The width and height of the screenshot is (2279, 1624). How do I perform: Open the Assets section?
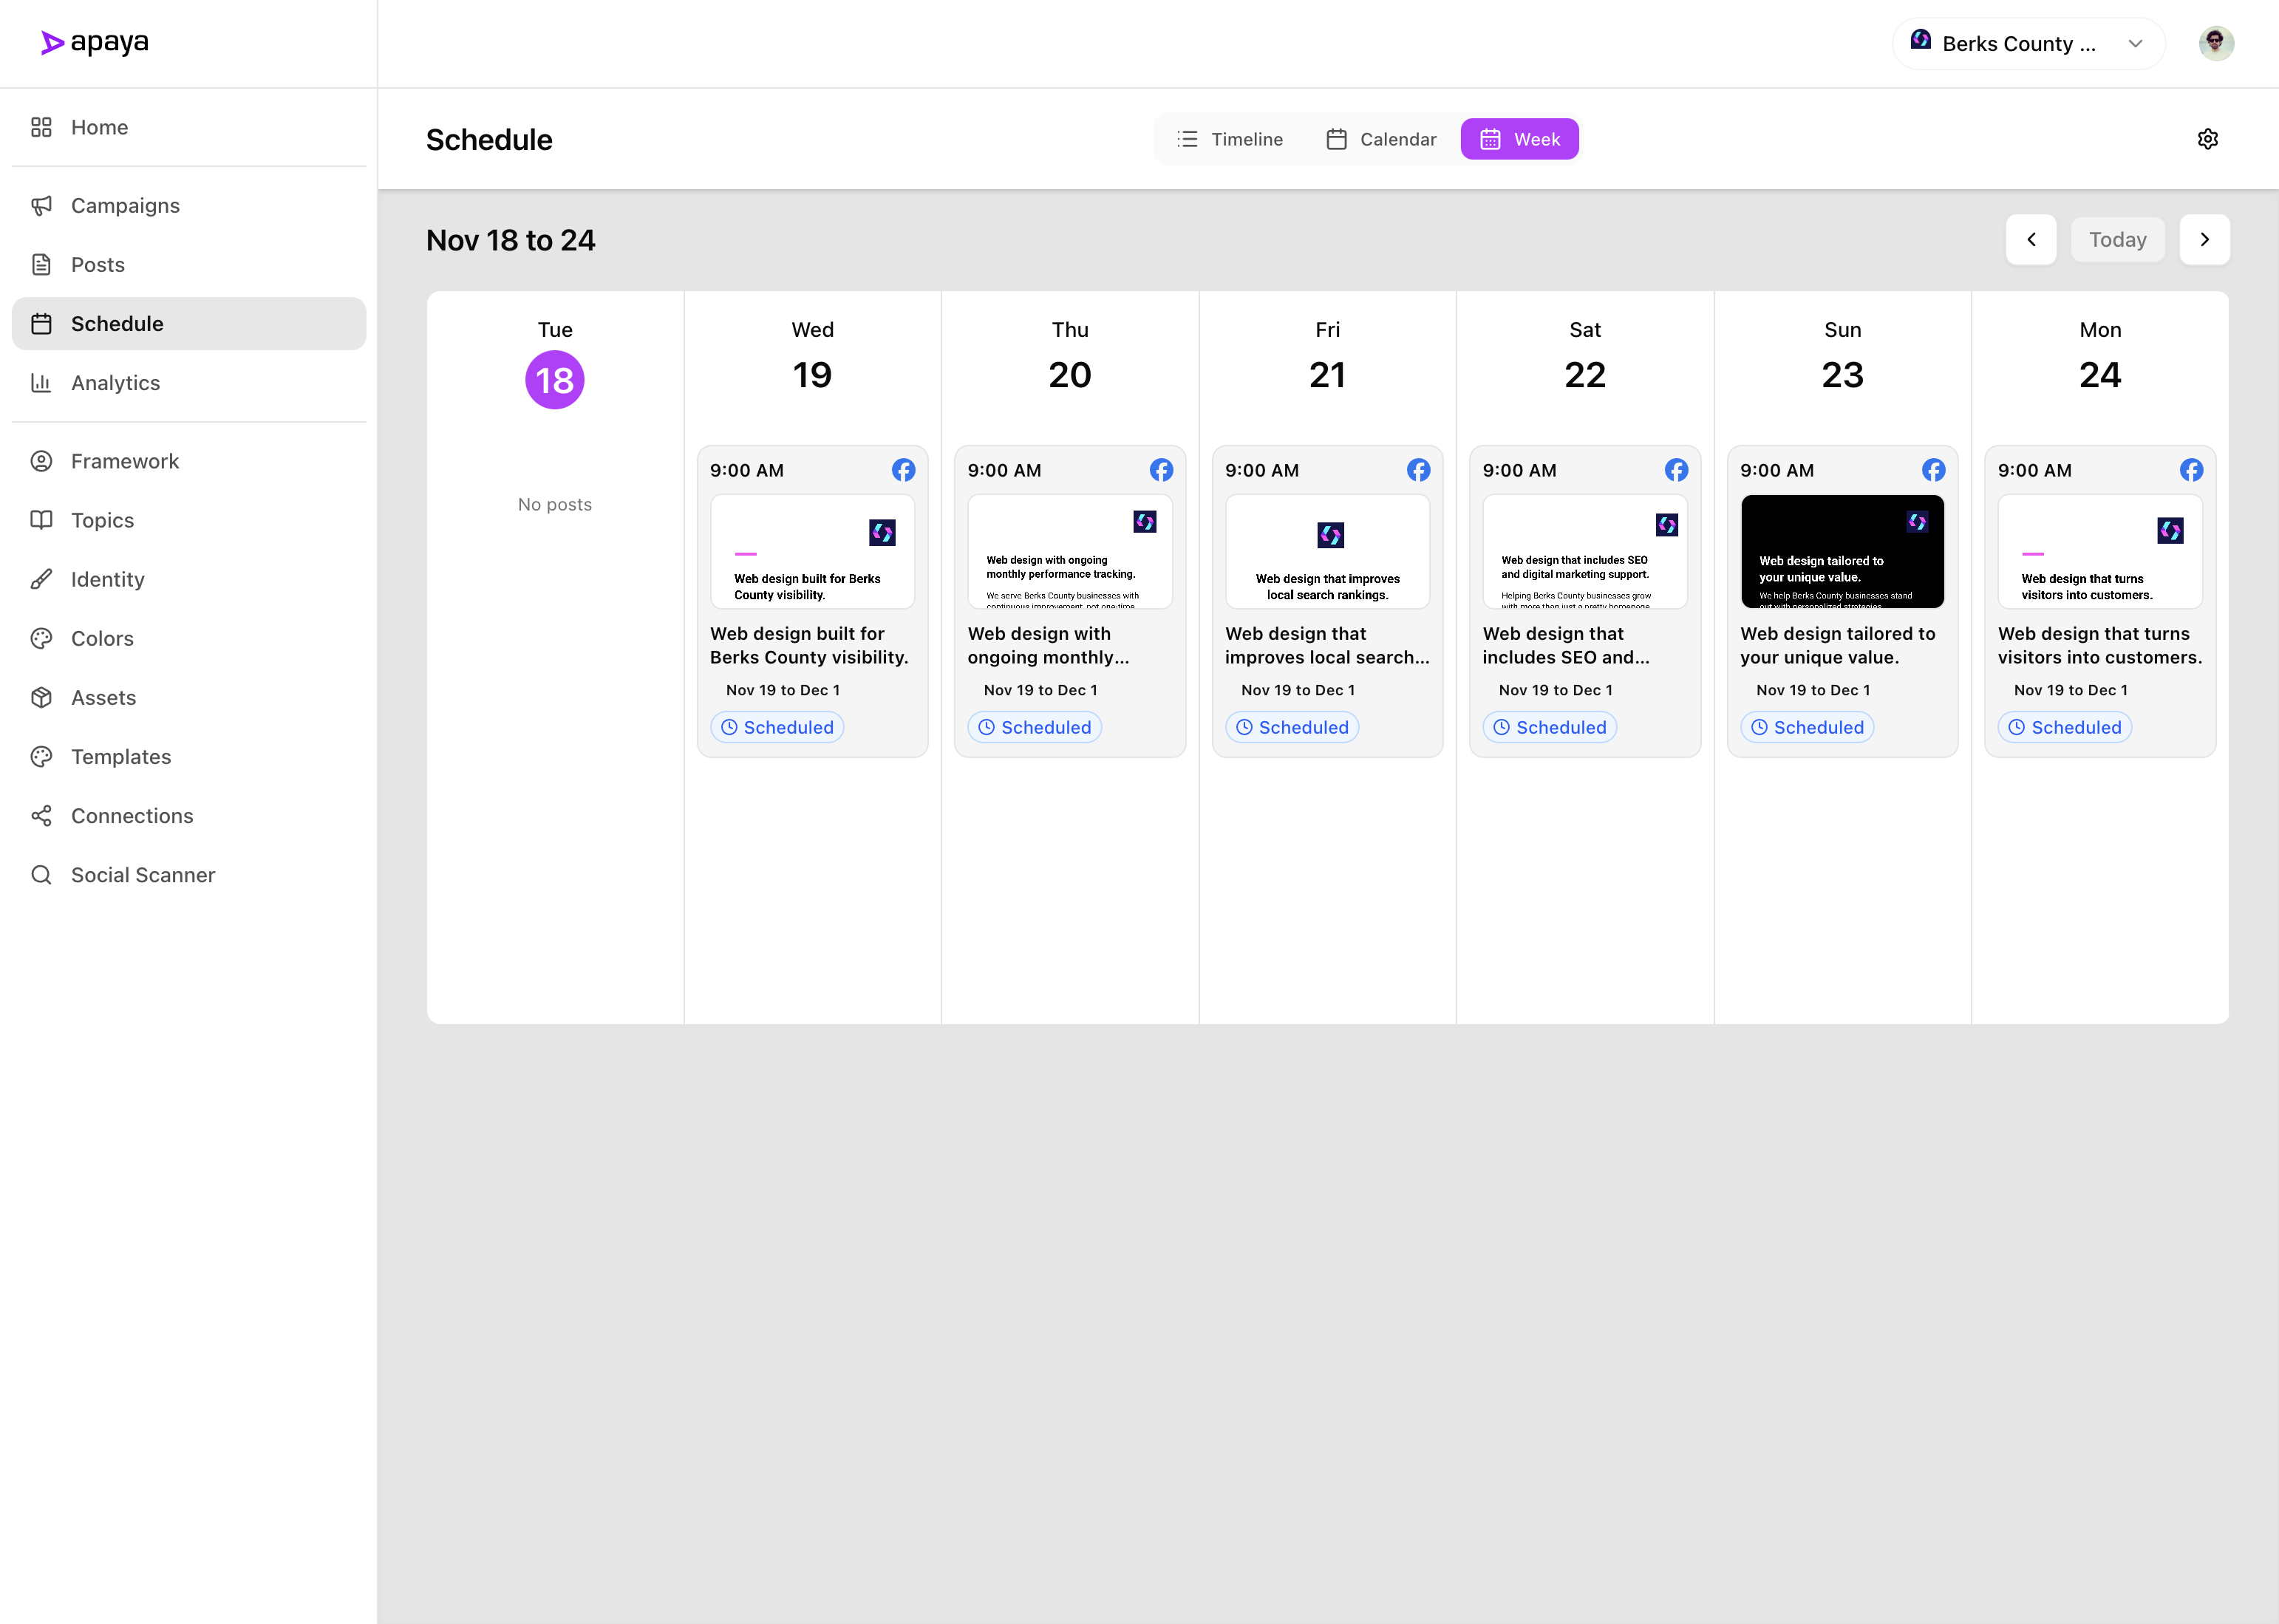pyautogui.click(x=103, y=697)
